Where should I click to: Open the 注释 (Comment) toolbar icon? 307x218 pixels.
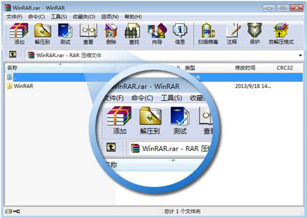tap(233, 31)
